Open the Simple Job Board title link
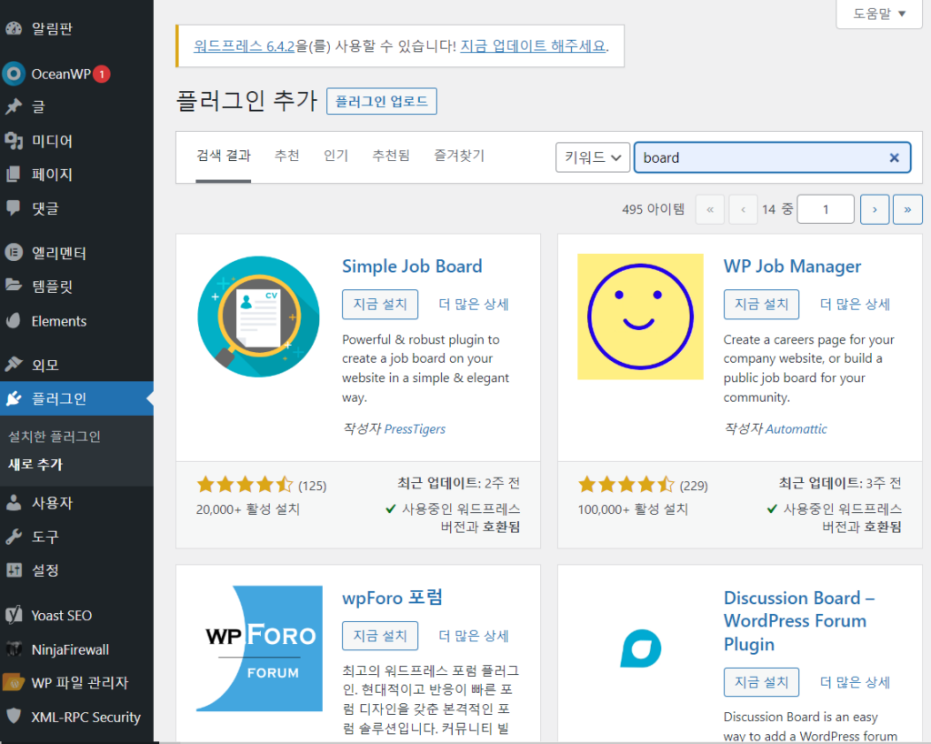Screen dimensions: 931x744 (412, 266)
